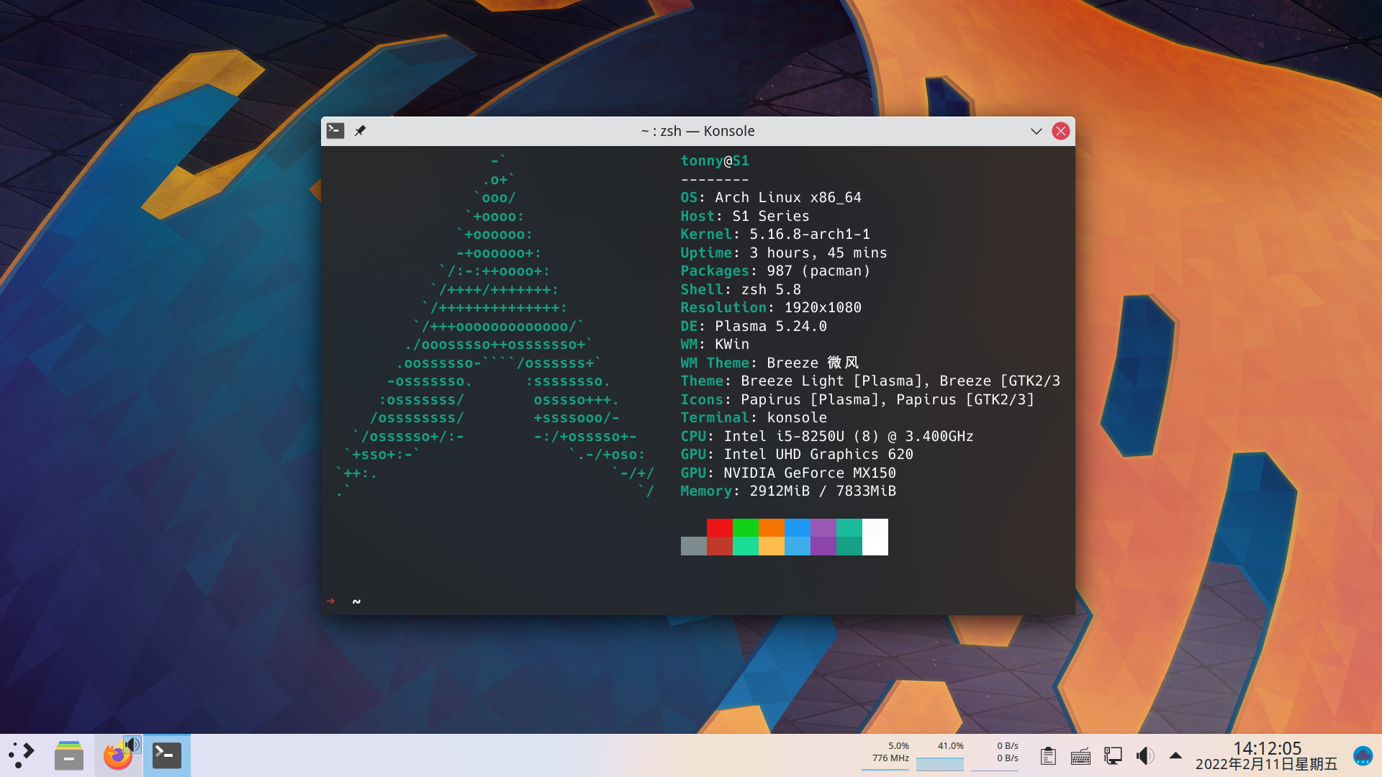1382x777 pixels.
Task: Mute Firefox via its audio indicator badge
Action: click(x=132, y=744)
